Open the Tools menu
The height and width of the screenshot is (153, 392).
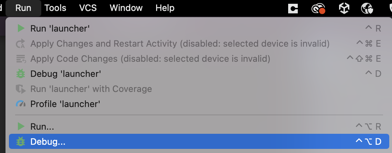[x=55, y=8]
